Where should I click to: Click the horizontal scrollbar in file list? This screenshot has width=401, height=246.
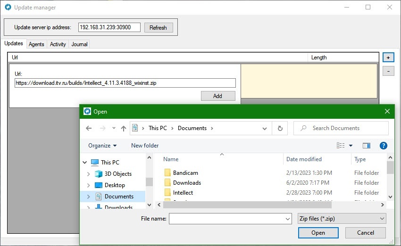pos(247,205)
